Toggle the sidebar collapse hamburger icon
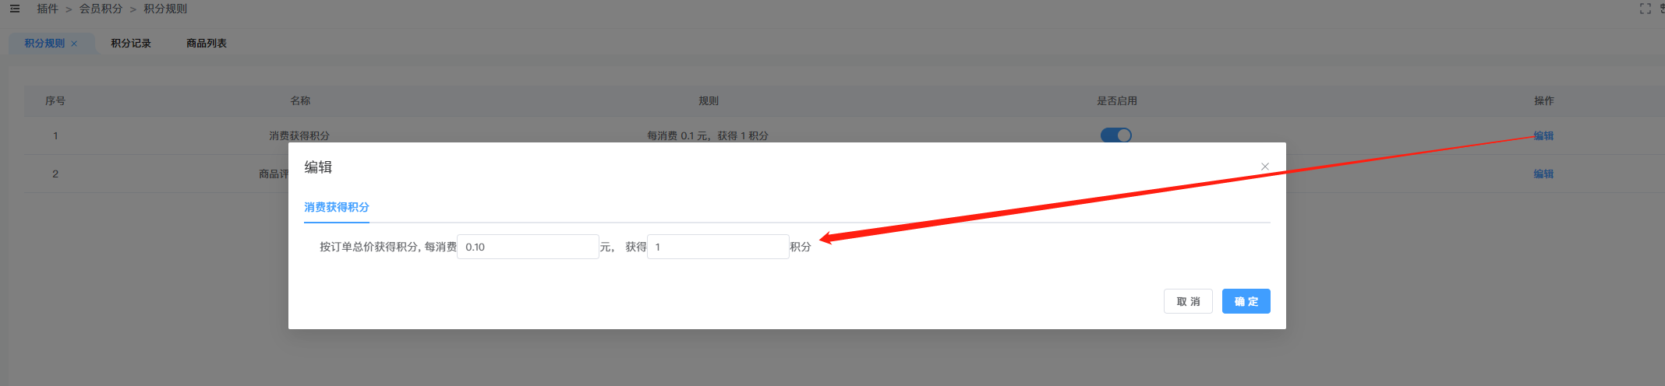The image size is (1665, 386). [x=15, y=9]
